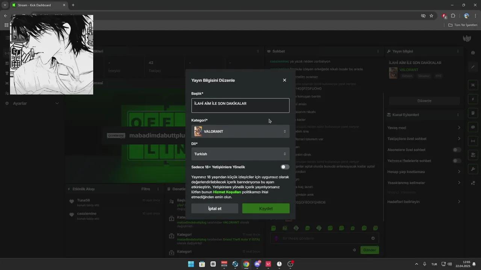
Task: Toggle Sadece 18+ Yetişkinlere Yönelik switch
Action: tap(285, 167)
